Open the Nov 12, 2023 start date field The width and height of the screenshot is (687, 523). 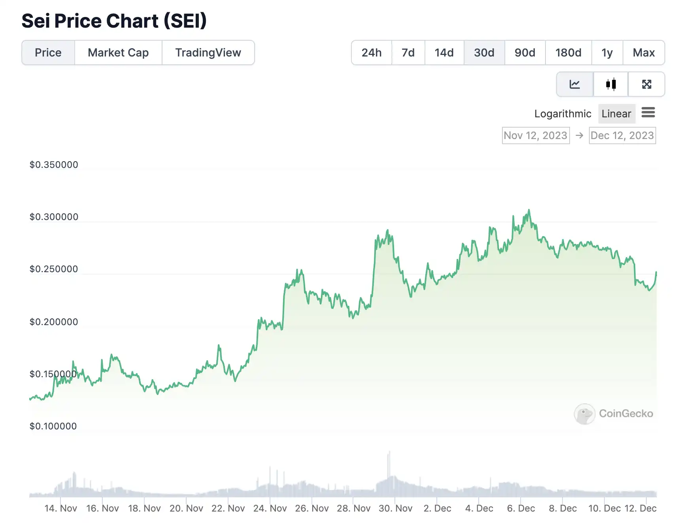pos(536,135)
